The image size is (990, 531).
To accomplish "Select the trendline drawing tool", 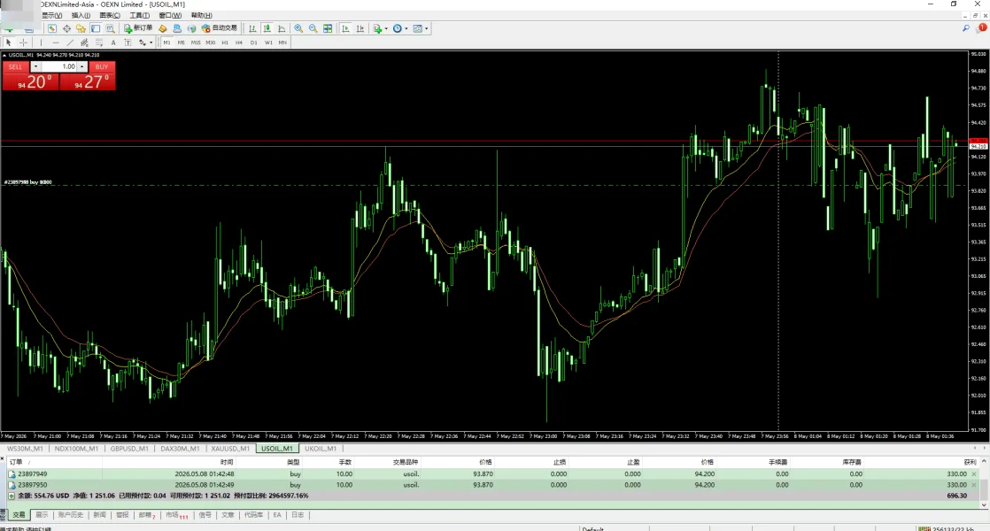I will (x=70, y=42).
